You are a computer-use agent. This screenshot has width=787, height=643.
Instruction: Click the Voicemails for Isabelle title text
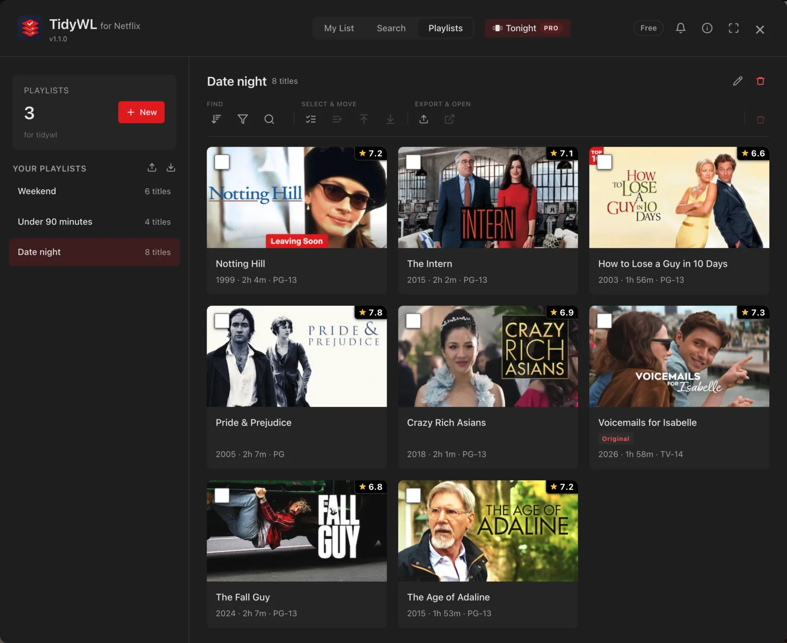(647, 423)
